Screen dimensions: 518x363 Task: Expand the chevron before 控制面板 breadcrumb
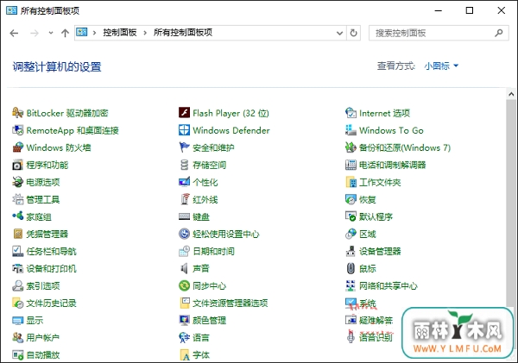94,33
